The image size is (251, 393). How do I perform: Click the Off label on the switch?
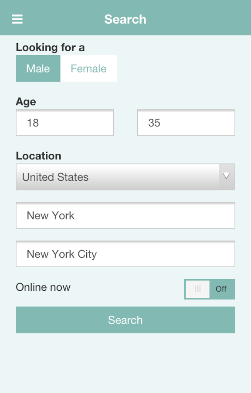click(221, 289)
